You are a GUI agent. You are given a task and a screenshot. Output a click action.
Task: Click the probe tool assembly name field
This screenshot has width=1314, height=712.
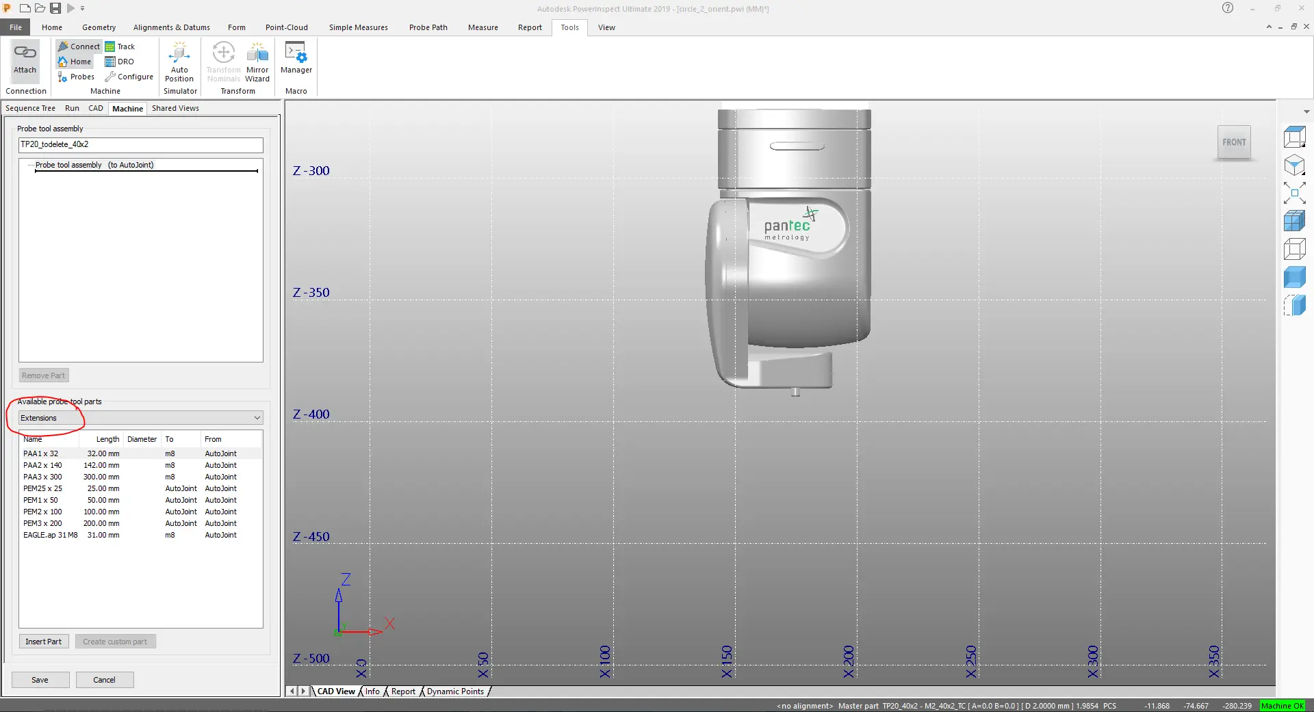point(140,144)
